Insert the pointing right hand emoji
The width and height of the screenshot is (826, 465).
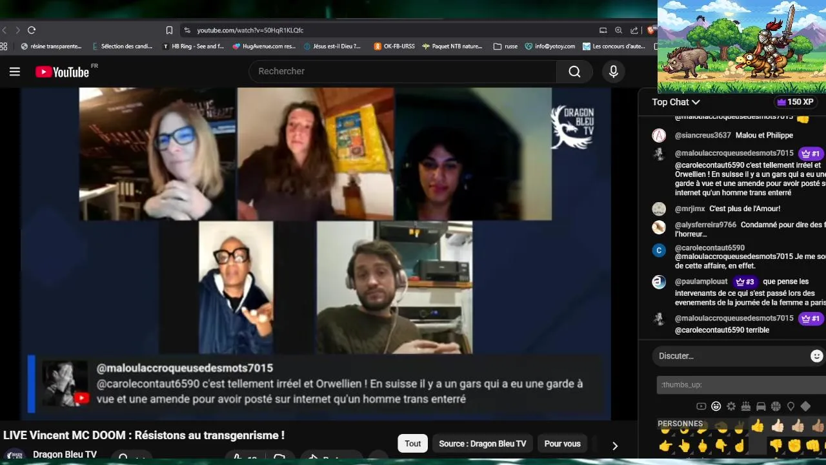point(665,446)
